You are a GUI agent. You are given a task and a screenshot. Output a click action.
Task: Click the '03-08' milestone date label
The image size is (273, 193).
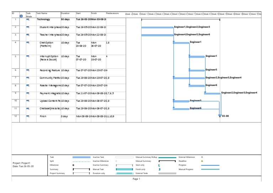pyautogui.click(x=225, y=116)
